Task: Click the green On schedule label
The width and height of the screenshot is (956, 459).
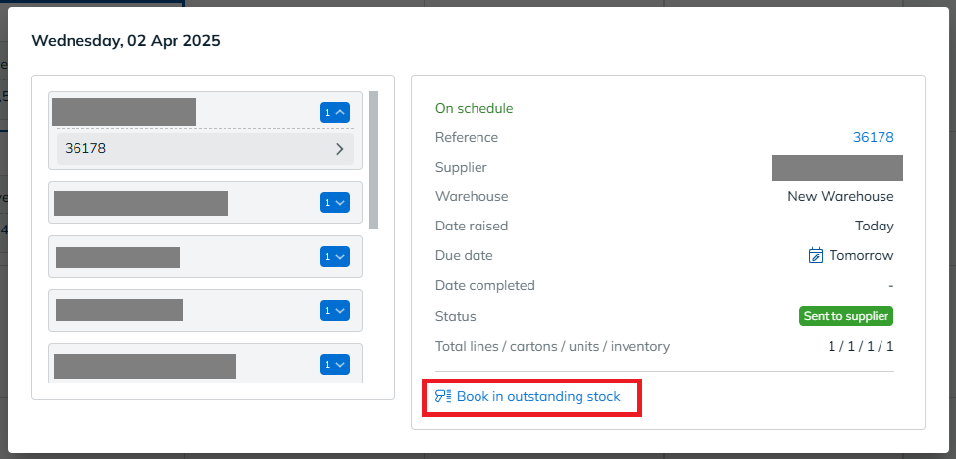Action: click(x=475, y=109)
